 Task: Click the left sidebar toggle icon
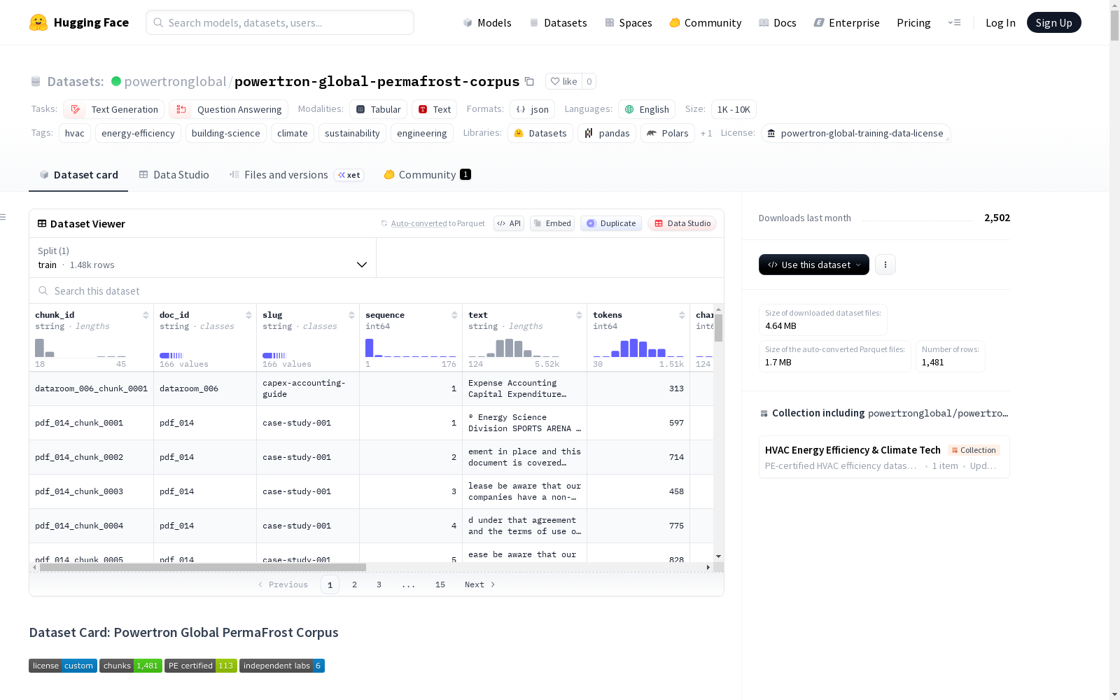click(x=3, y=217)
